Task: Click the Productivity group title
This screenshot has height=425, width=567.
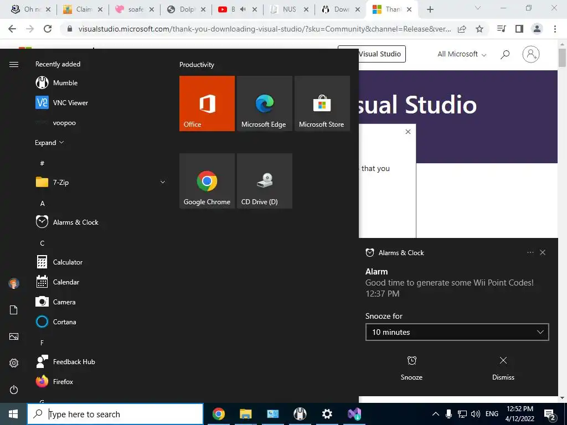Action: pos(197,65)
